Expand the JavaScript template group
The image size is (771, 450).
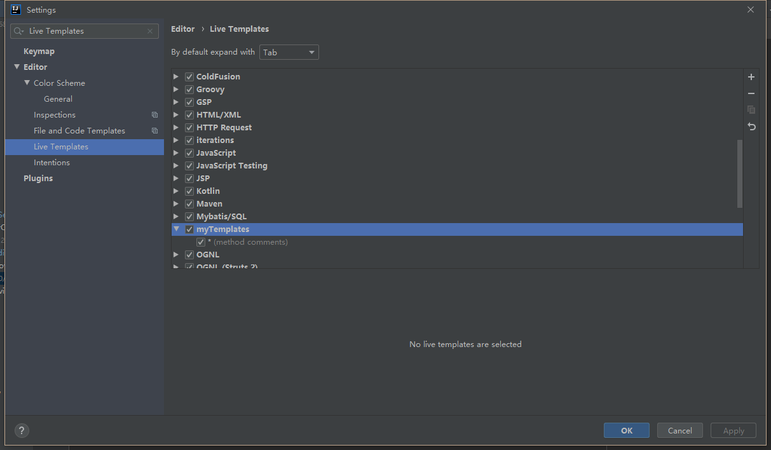click(176, 153)
